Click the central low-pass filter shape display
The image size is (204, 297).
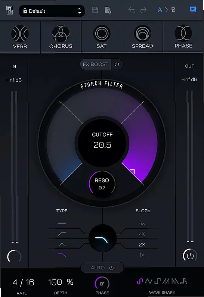tap(102, 239)
